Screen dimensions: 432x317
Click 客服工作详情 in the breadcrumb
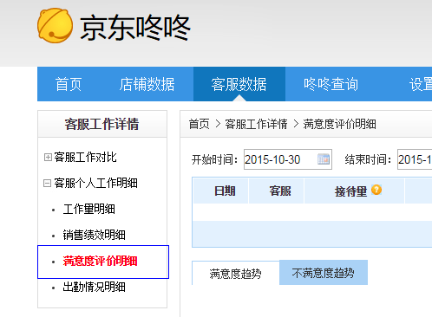[x=256, y=124]
